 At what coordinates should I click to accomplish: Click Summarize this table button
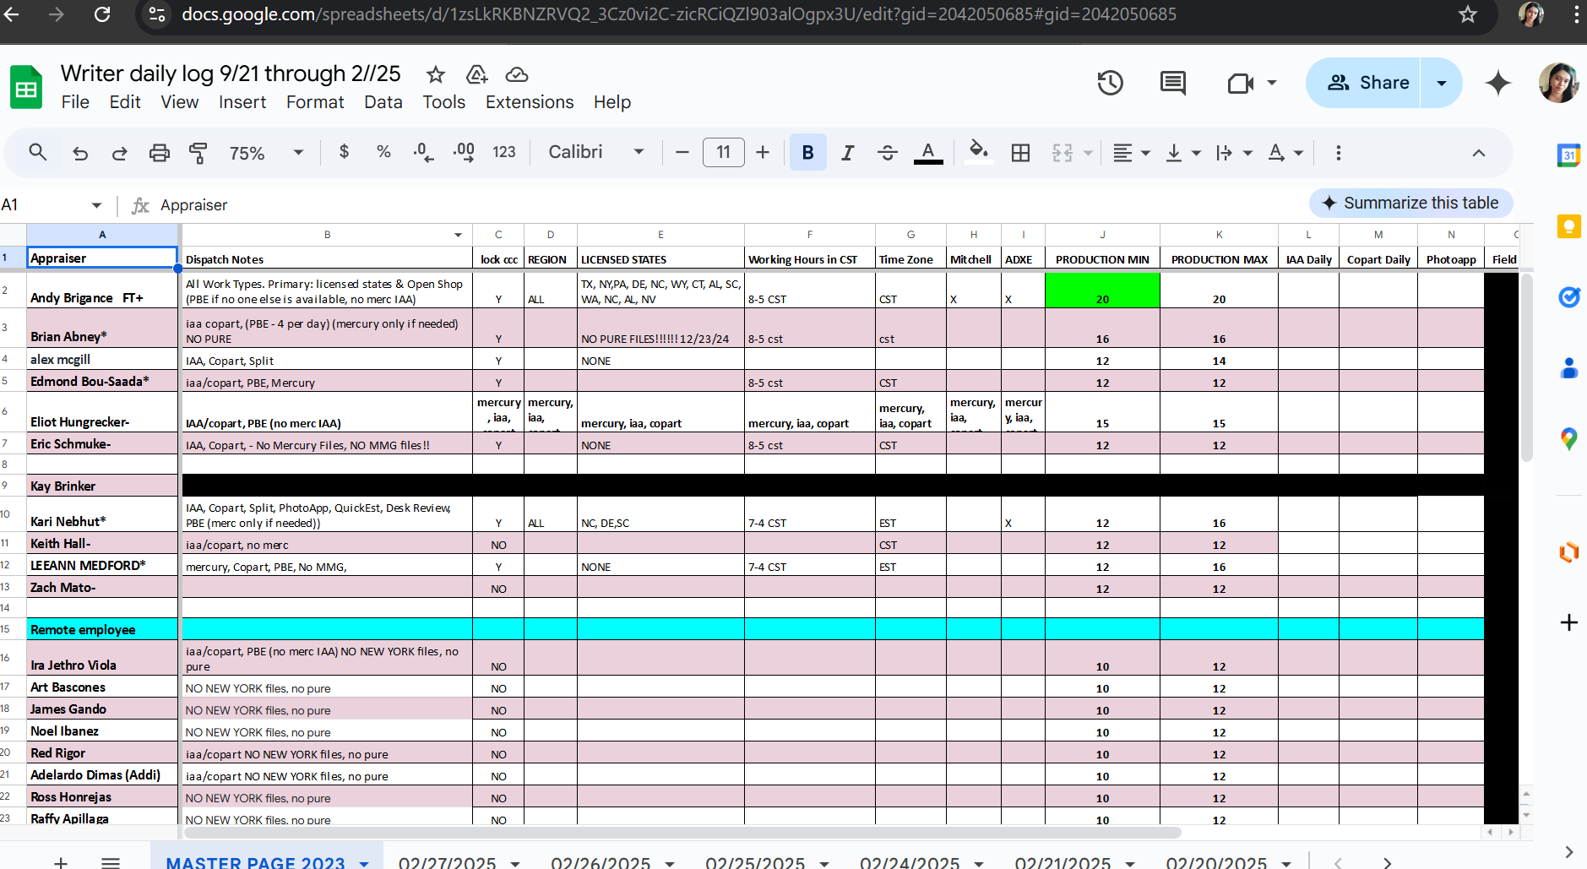[1410, 203]
